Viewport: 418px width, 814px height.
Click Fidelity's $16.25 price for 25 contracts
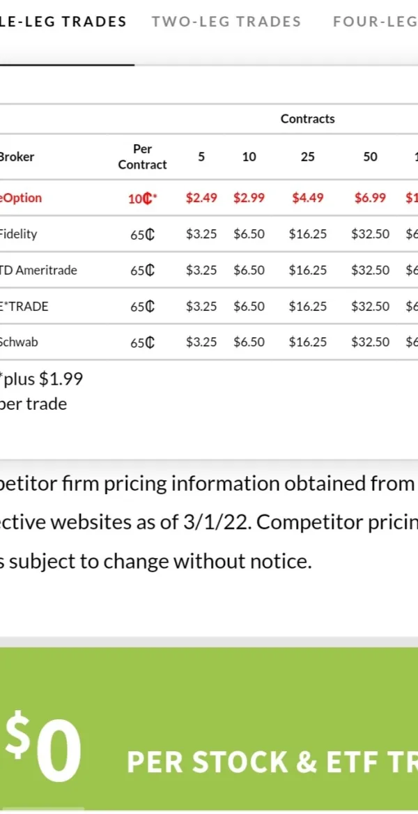[307, 234]
